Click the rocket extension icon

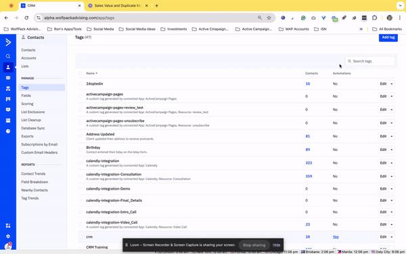point(344,18)
